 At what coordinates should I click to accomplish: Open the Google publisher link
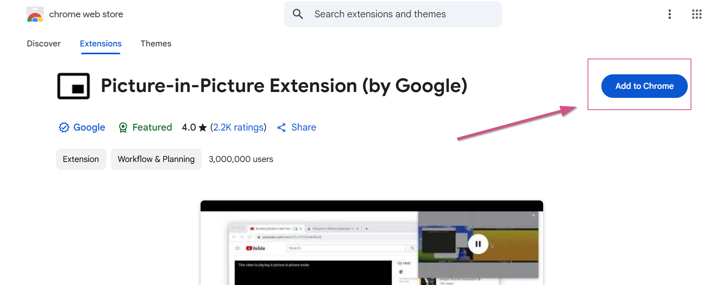point(89,127)
